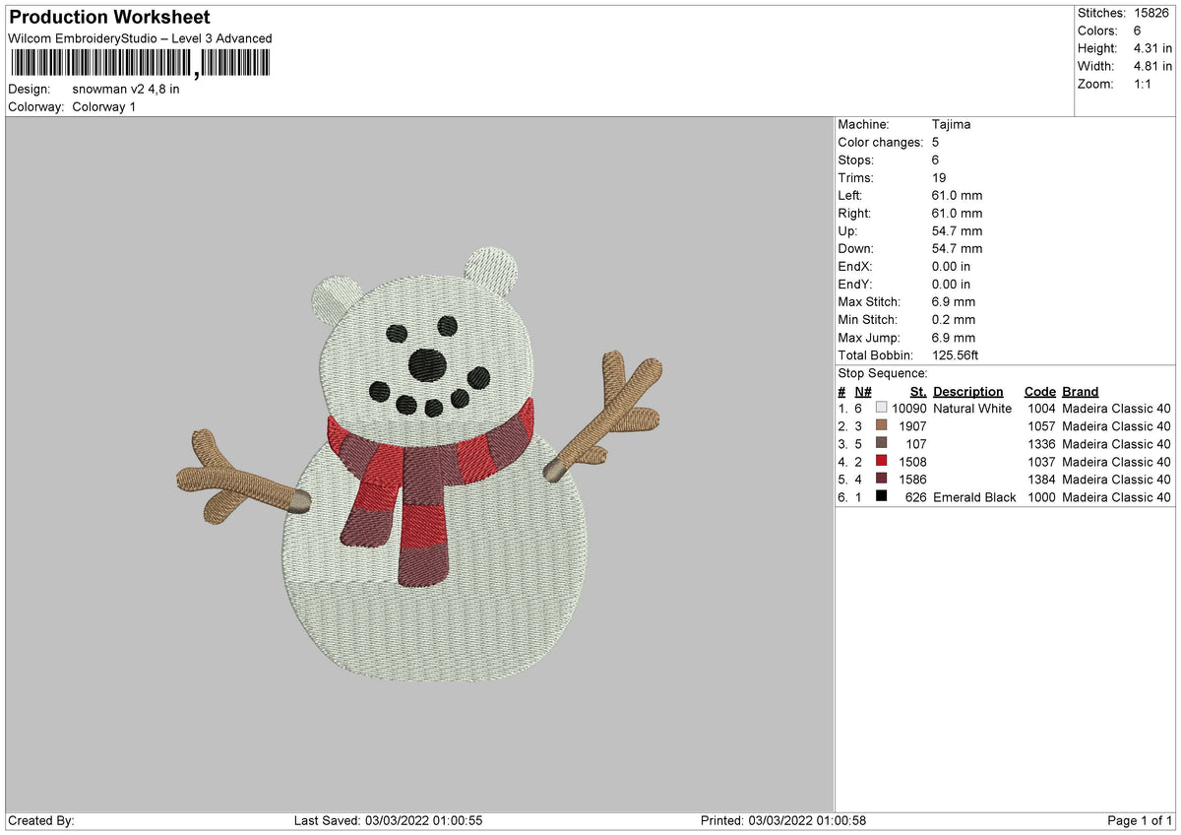
Task: Select the Emerald Black color swatch
Action: pyautogui.click(x=882, y=497)
